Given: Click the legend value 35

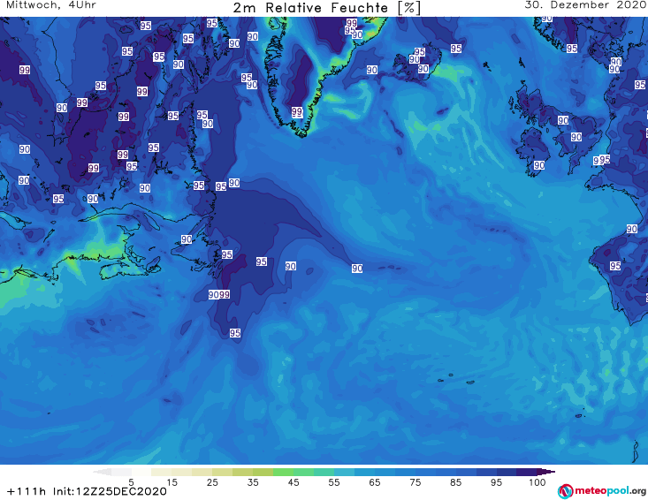Looking at the screenshot, I should [253, 482].
